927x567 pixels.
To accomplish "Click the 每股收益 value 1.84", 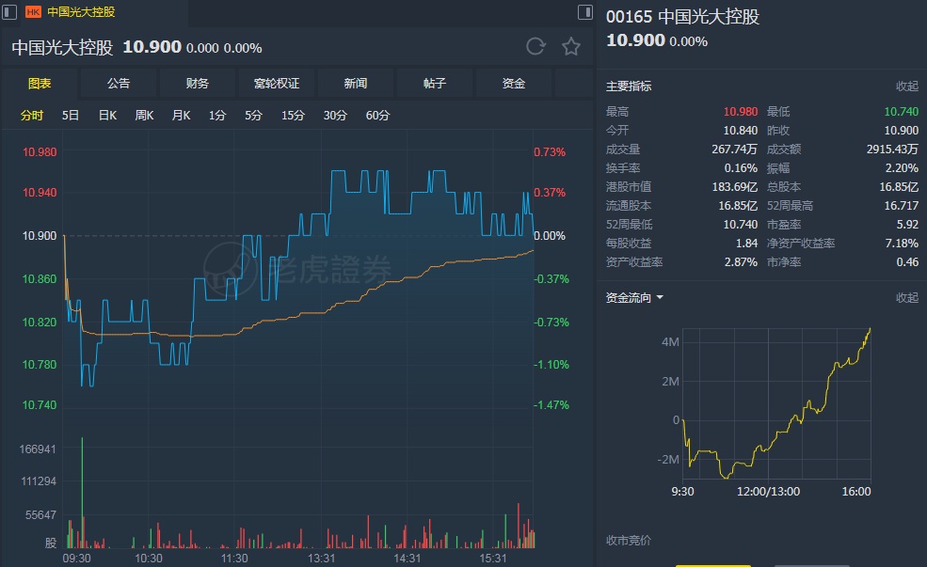I will click(x=746, y=244).
